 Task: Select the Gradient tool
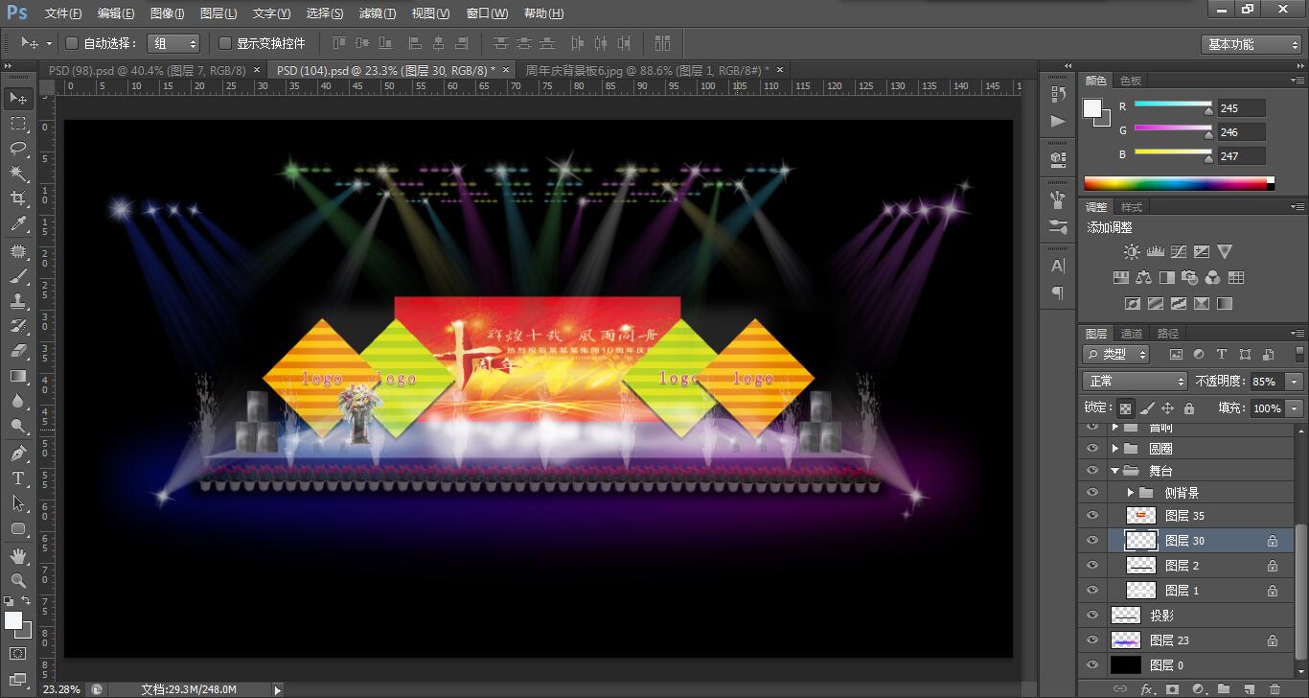tap(17, 376)
